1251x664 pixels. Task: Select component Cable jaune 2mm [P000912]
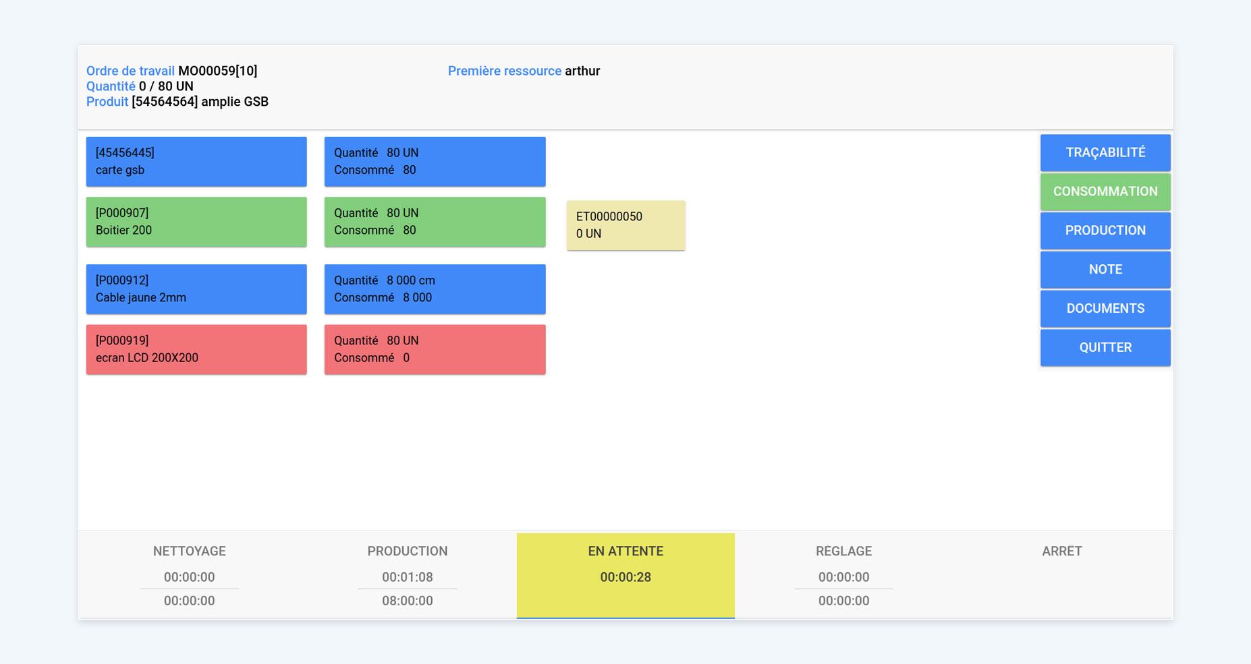196,289
